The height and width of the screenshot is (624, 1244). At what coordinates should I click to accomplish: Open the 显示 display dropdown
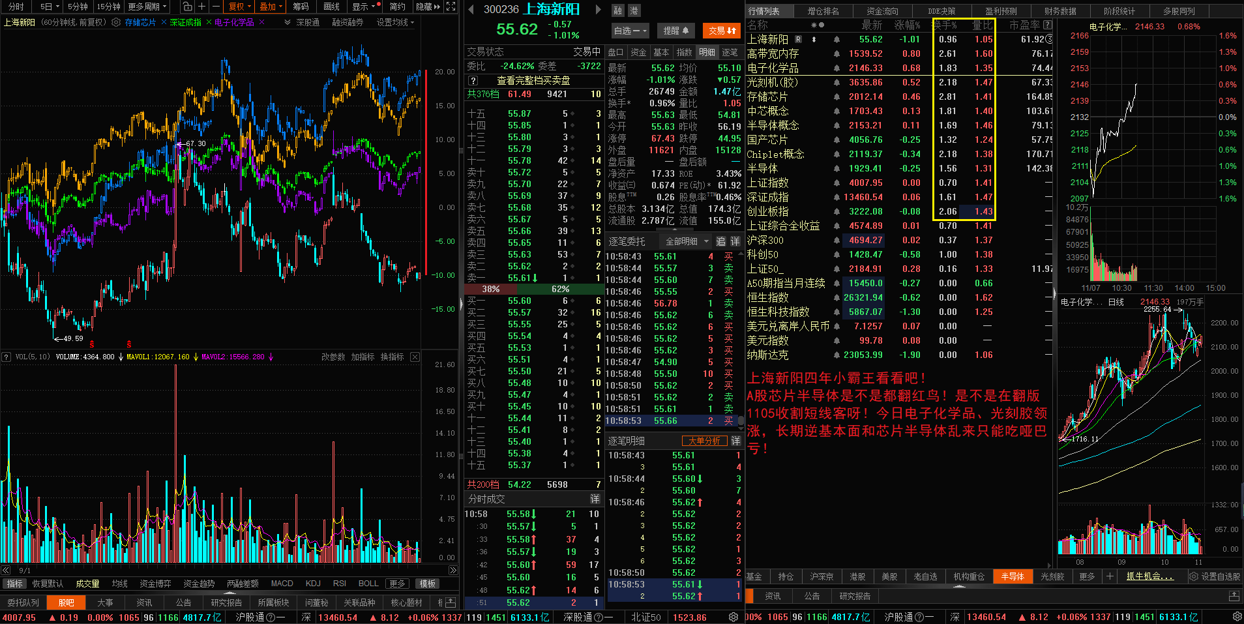coord(364,7)
